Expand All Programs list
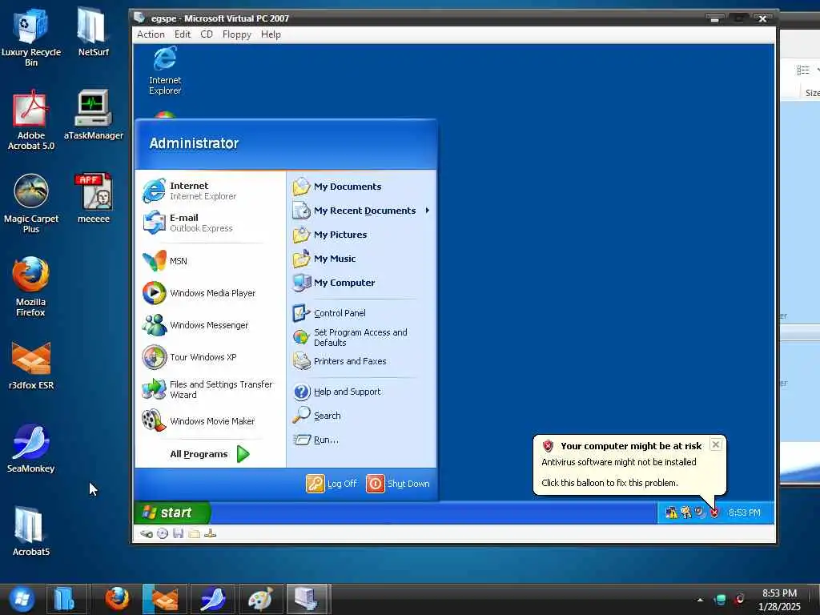The image size is (820, 615). [x=210, y=454]
